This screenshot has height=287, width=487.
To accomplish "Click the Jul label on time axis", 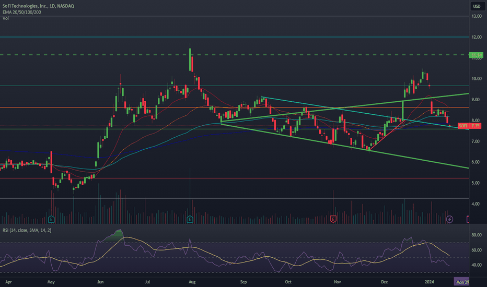I will coord(147,282).
